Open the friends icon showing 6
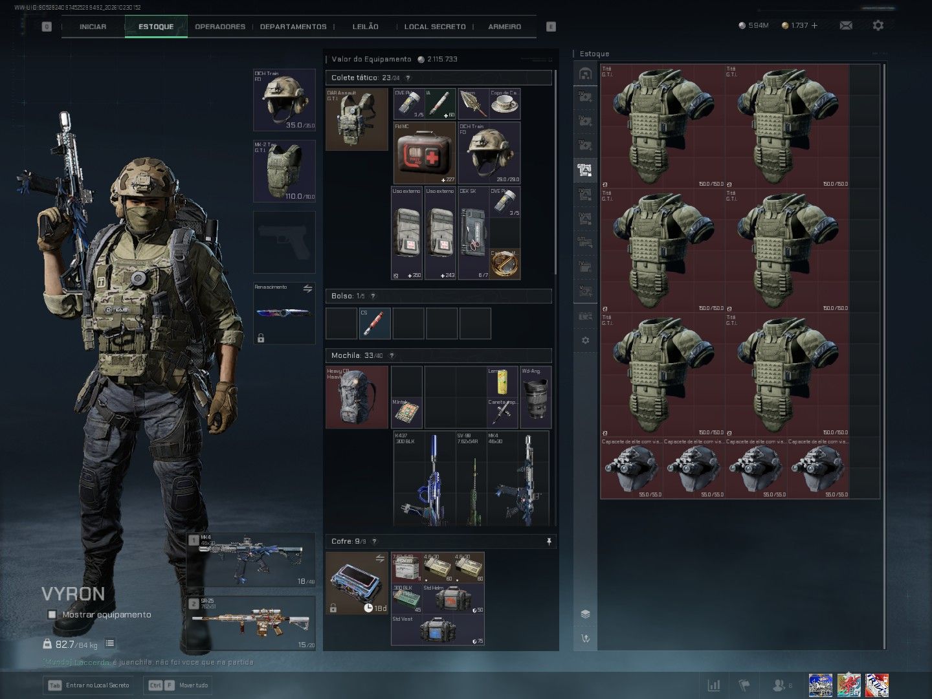Viewport: 932px width, 699px height. (x=782, y=685)
